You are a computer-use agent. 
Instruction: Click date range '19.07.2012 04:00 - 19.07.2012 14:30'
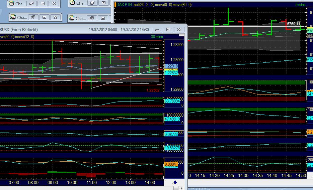click(x=119, y=30)
